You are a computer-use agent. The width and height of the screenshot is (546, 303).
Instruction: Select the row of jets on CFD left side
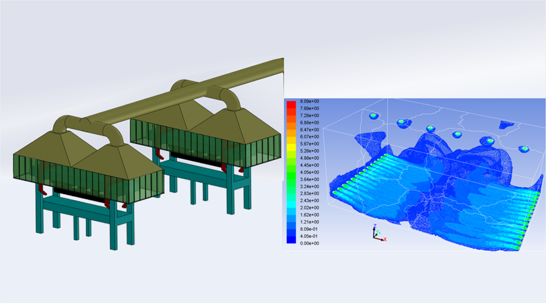(x=361, y=174)
